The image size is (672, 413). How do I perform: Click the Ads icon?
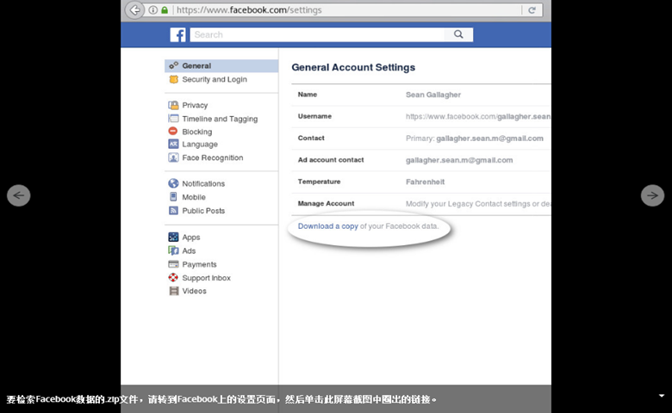(173, 250)
